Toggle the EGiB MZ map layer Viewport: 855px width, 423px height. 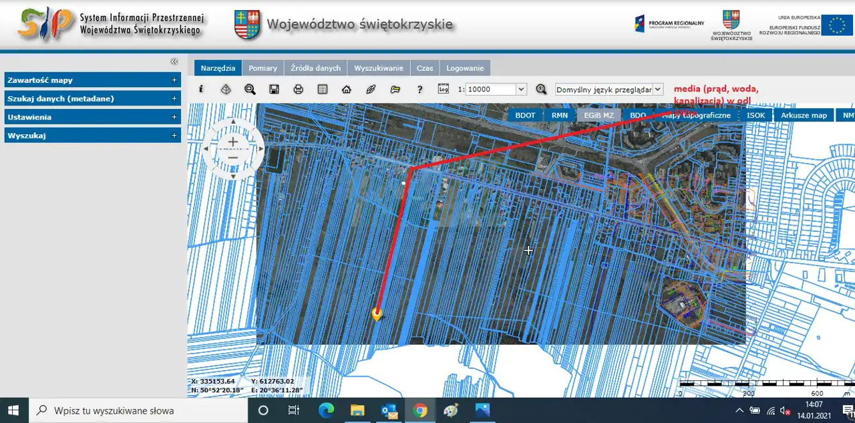point(598,115)
